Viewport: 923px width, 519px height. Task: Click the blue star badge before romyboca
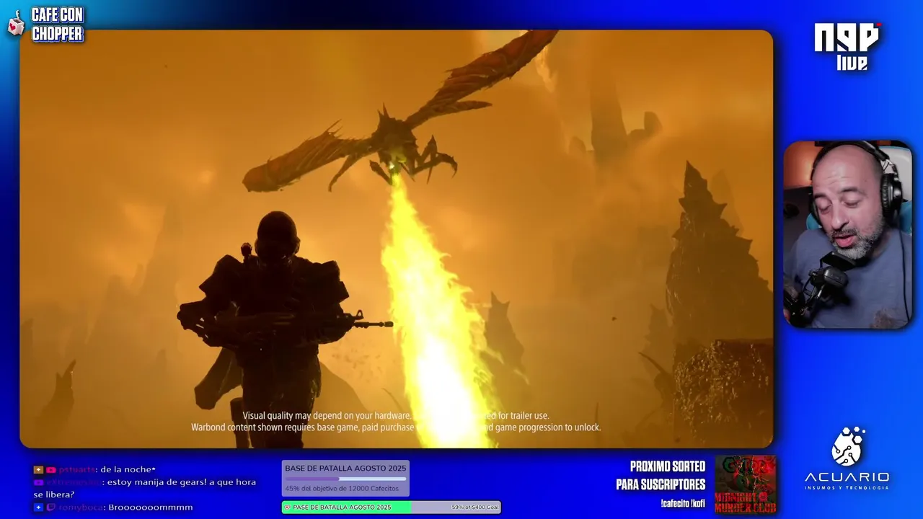[x=38, y=507]
